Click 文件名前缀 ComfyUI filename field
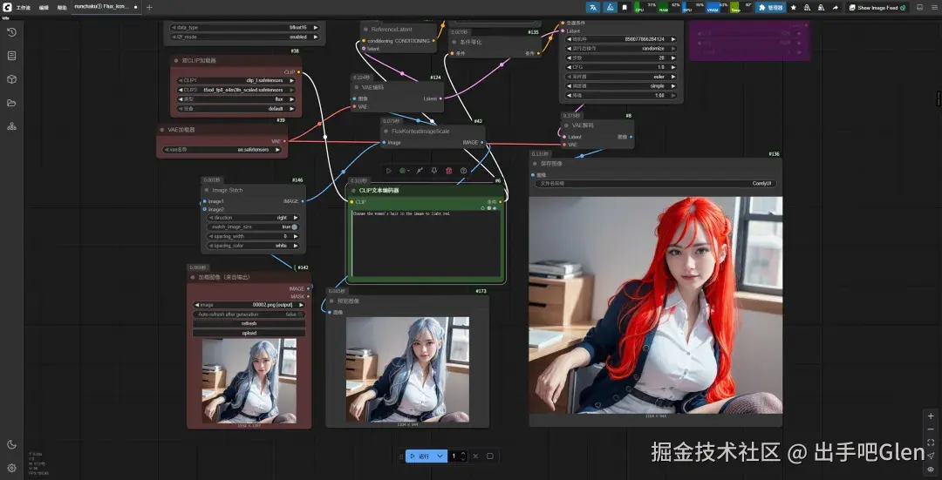 click(657, 184)
